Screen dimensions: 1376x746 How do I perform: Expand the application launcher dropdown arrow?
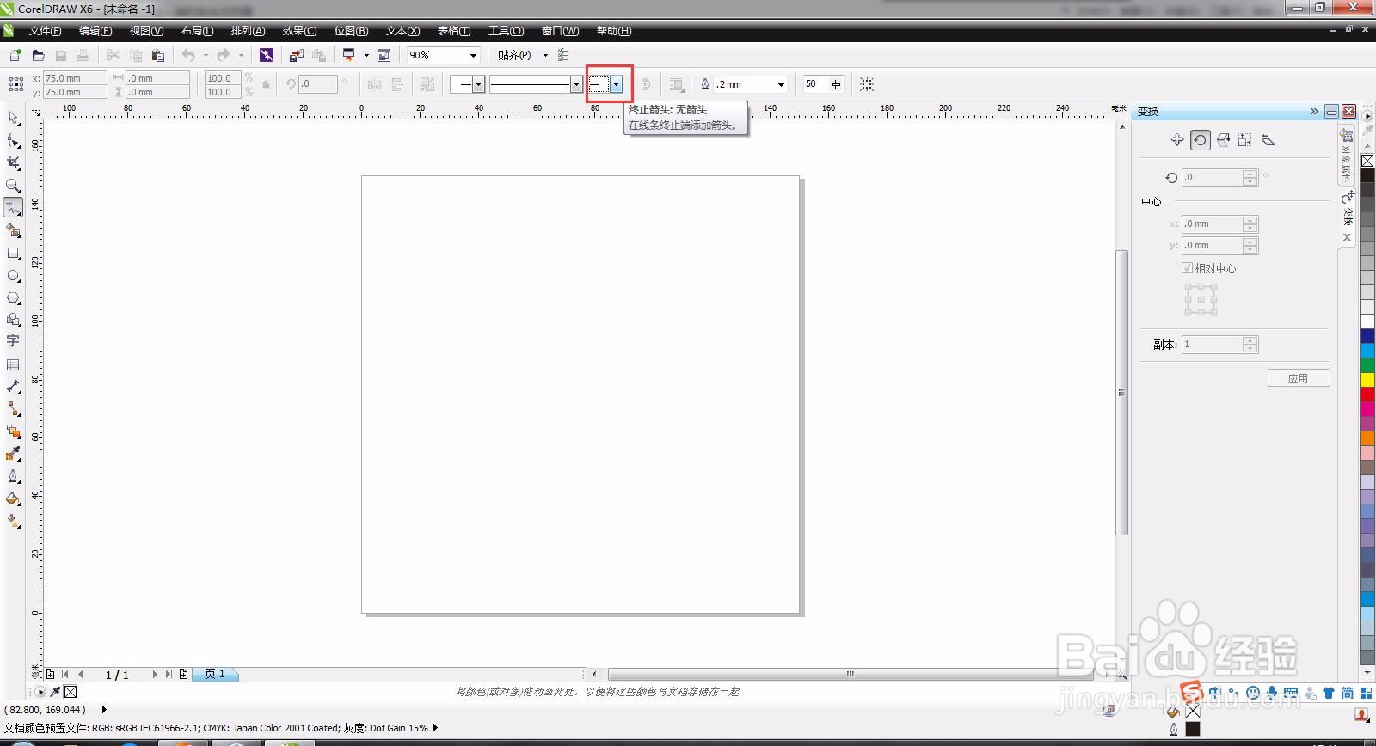click(x=366, y=55)
